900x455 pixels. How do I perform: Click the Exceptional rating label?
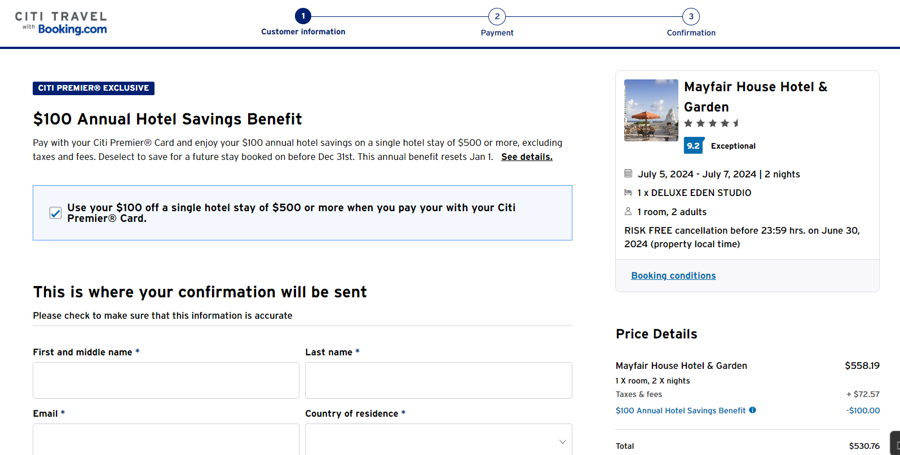coord(733,146)
